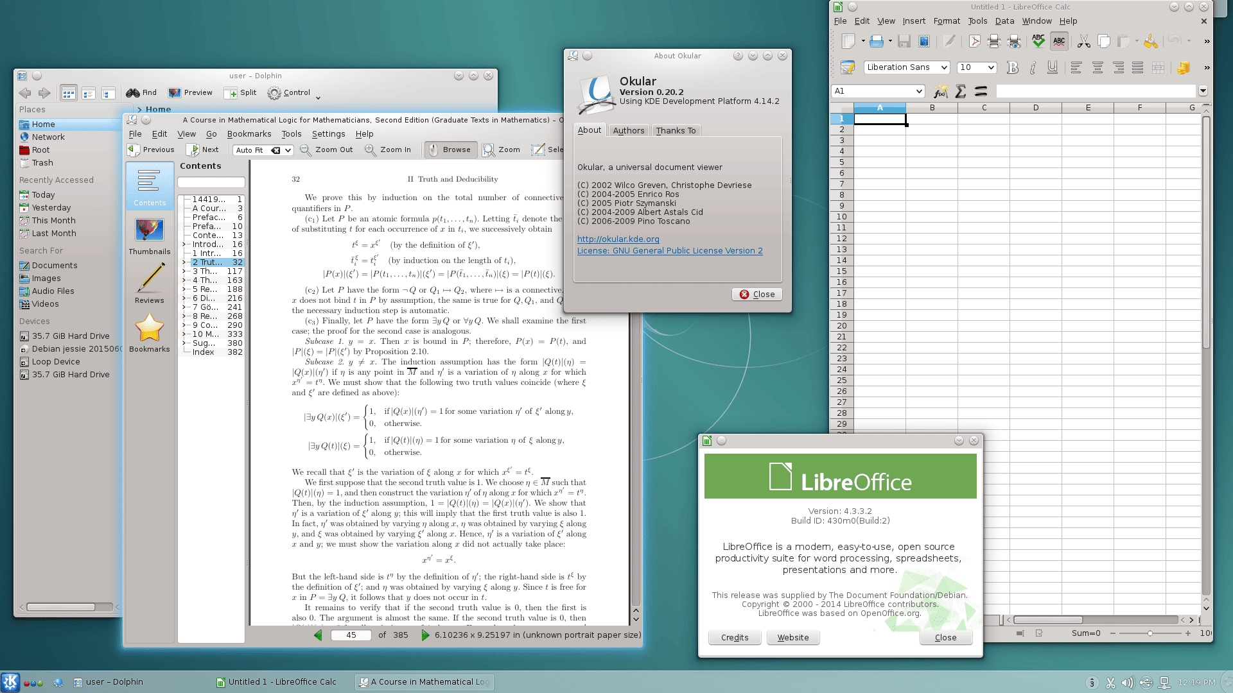Click the Cut scissors icon in Calc
The width and height of the screenshot is (1233, 693).
click(1084, 42)
